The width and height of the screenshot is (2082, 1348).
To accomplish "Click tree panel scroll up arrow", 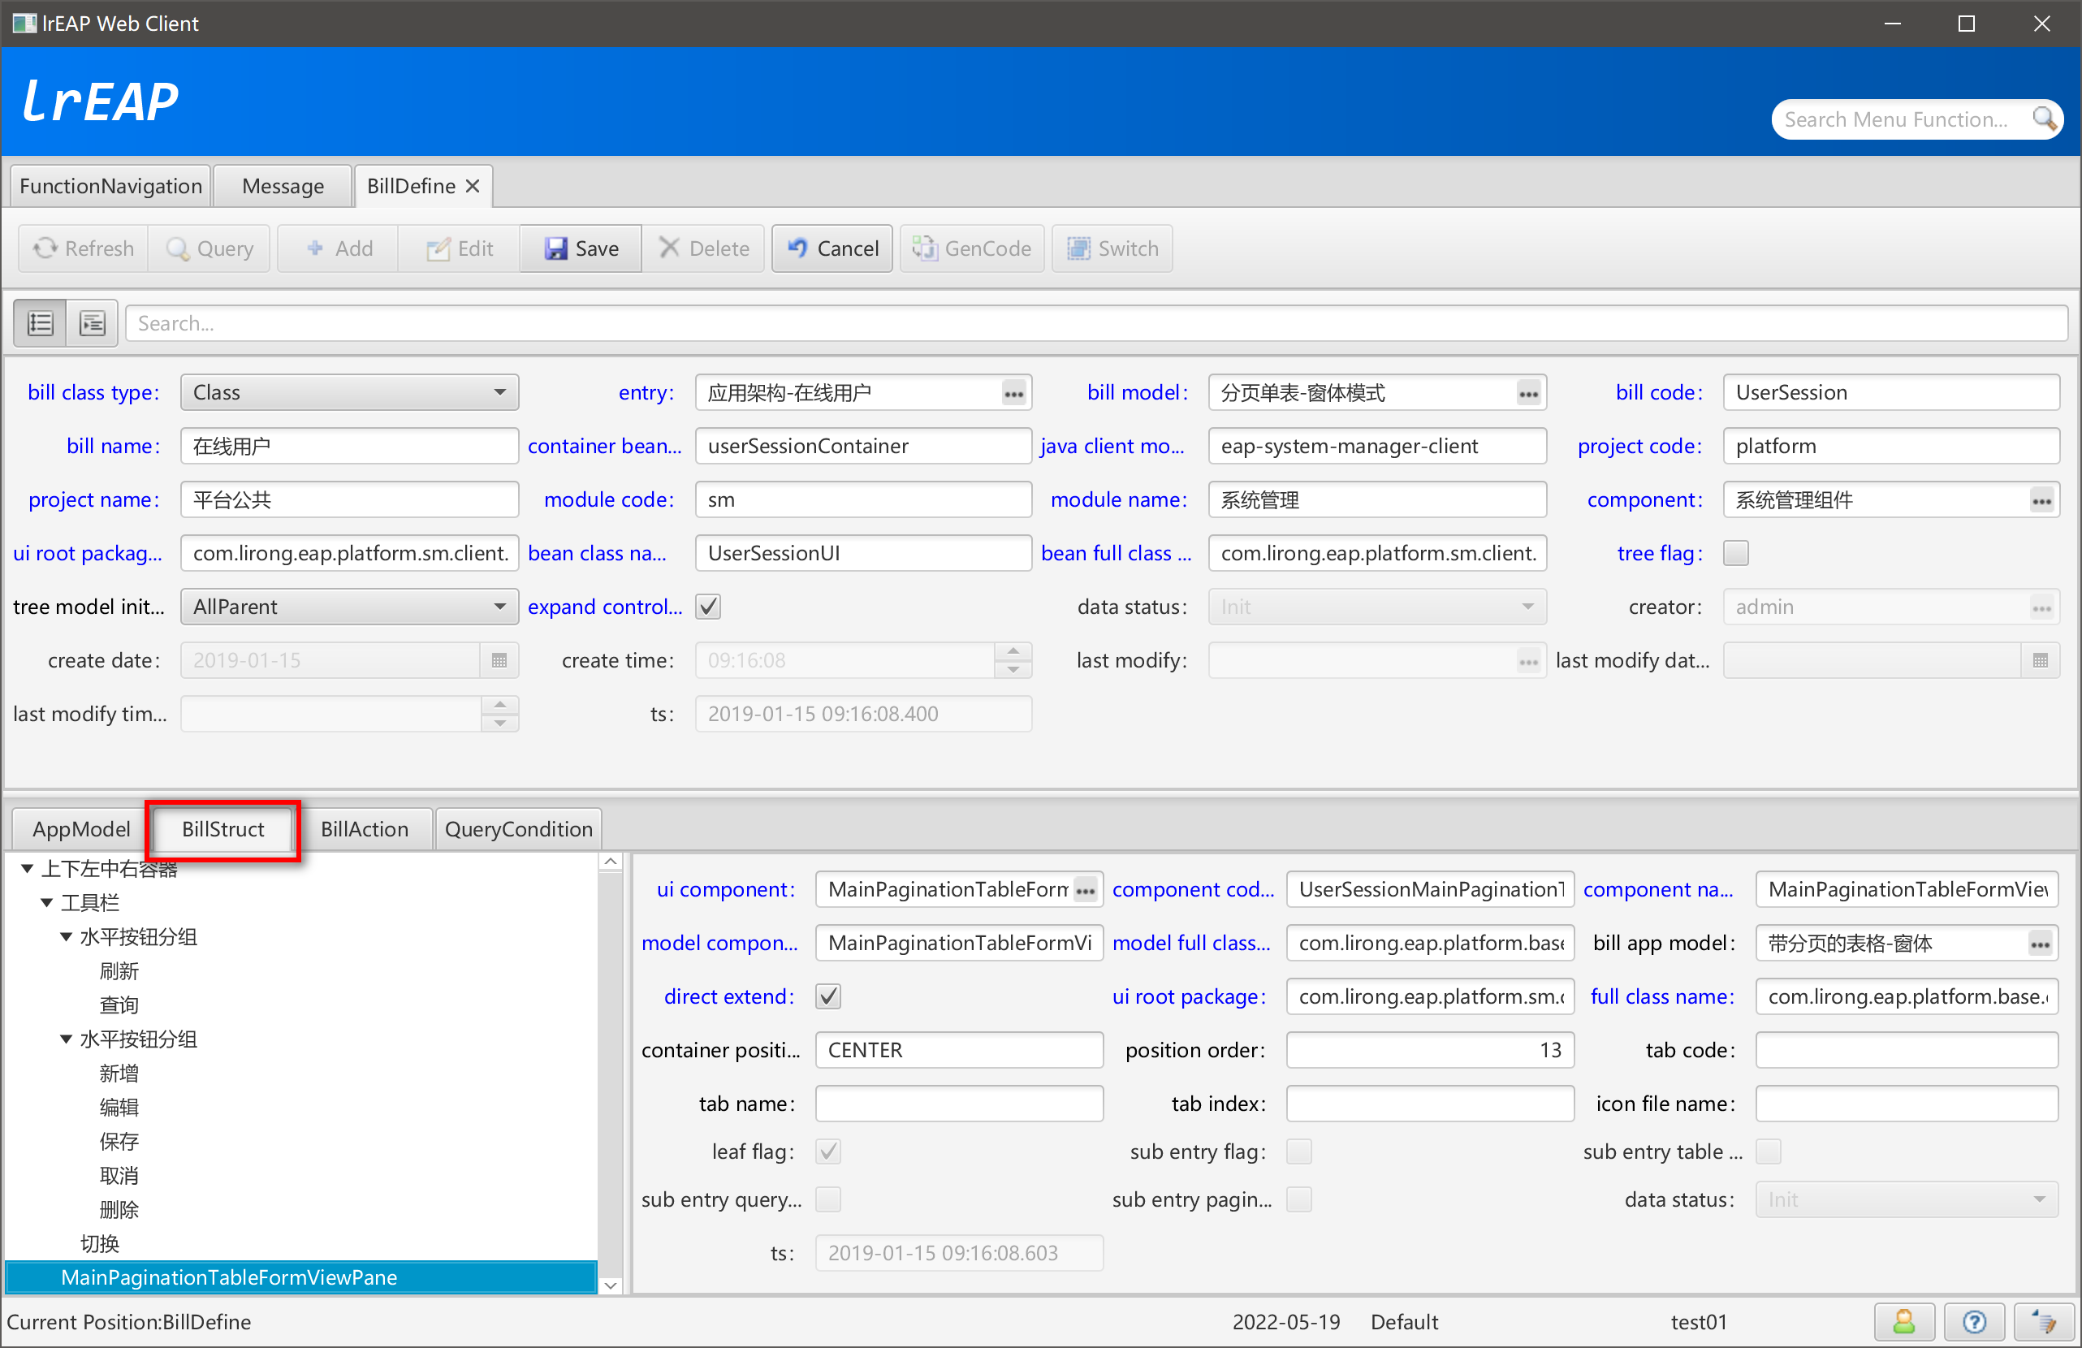I will coord(611,862).
